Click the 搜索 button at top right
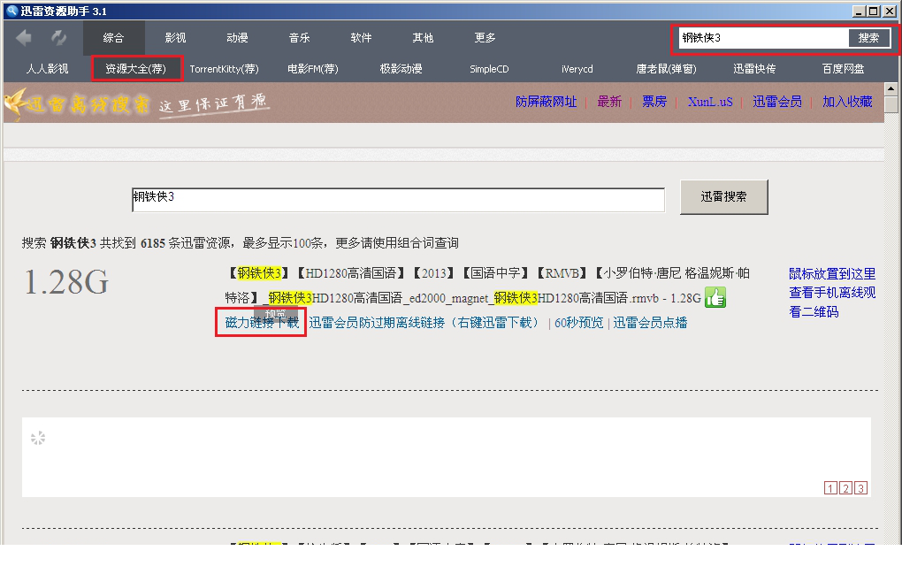 pyautogui.click(x=868, y=38)
